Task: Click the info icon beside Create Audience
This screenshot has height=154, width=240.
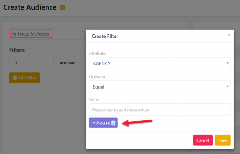Action: [62, 7]
